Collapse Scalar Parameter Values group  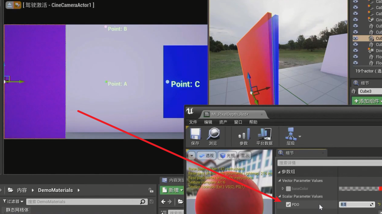[x=280, y=196]
